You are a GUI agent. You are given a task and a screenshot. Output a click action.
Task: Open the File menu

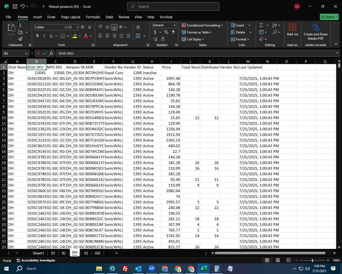8,17
